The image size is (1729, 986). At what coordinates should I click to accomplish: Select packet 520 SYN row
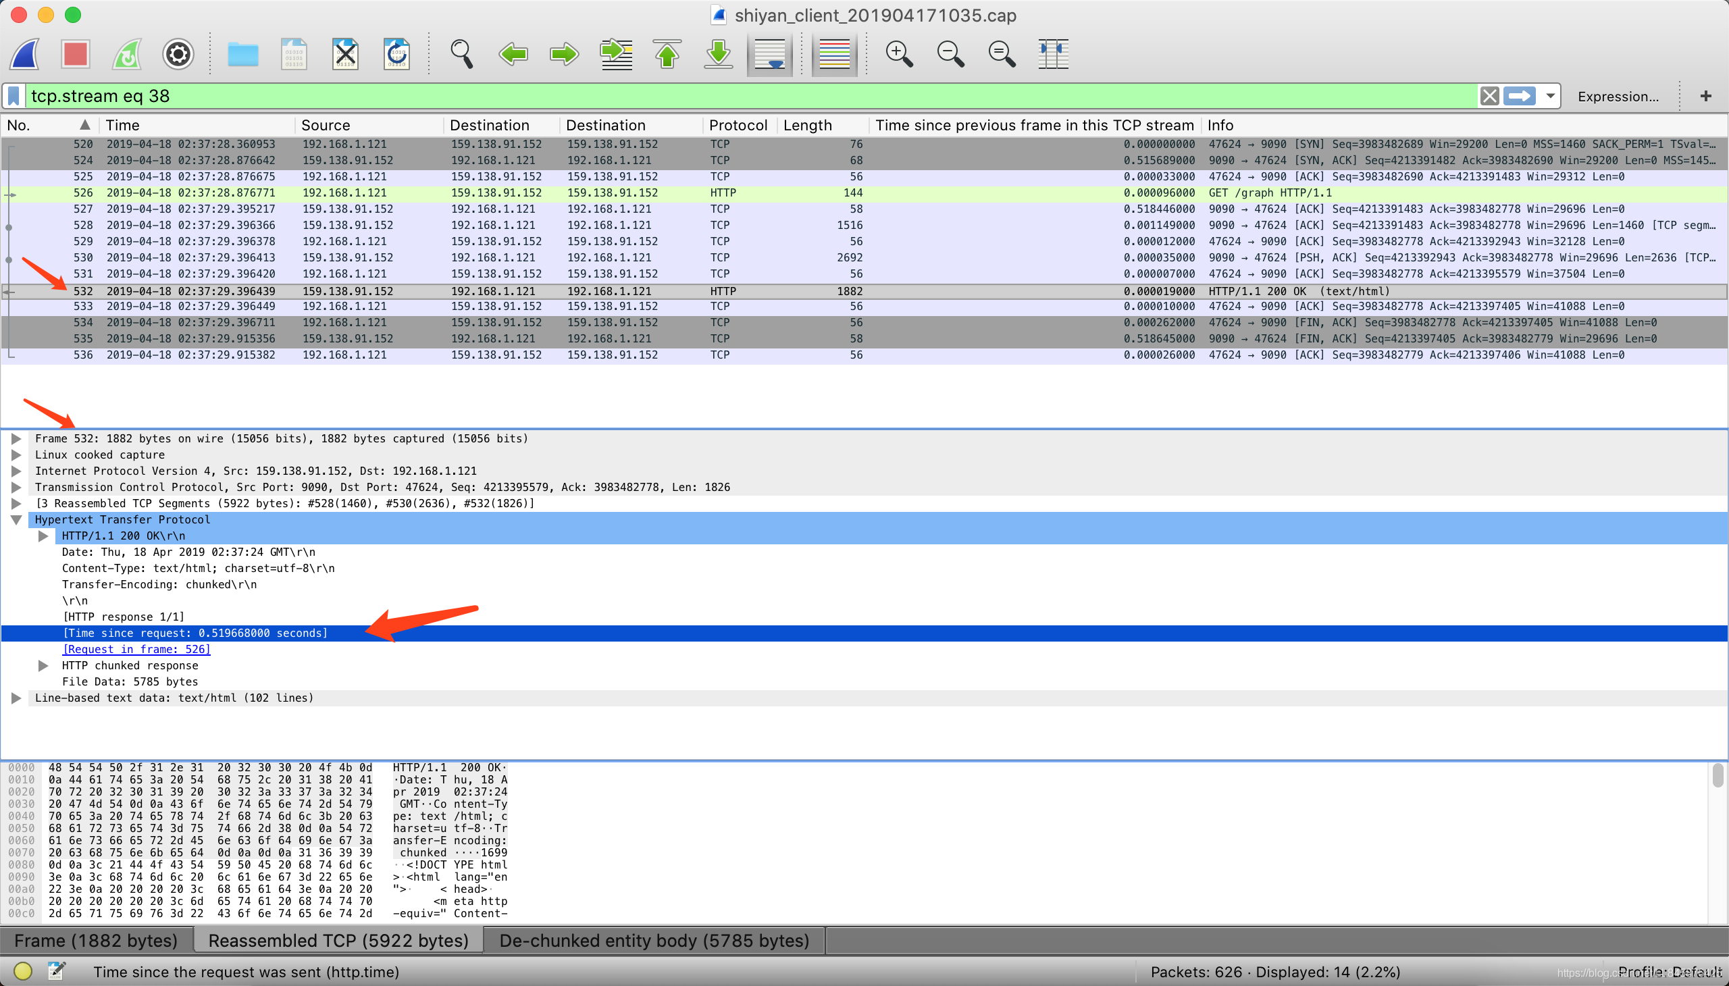click(864, 145)
